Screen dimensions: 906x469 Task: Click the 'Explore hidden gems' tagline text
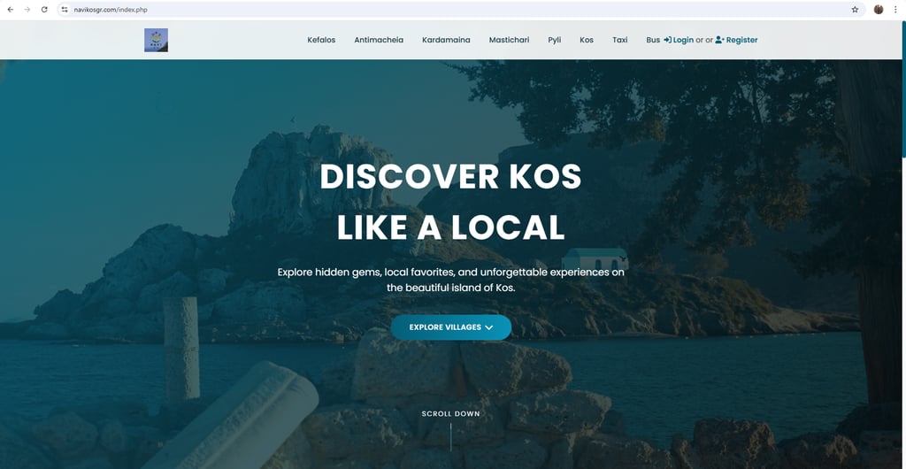[x=450, y=280]
